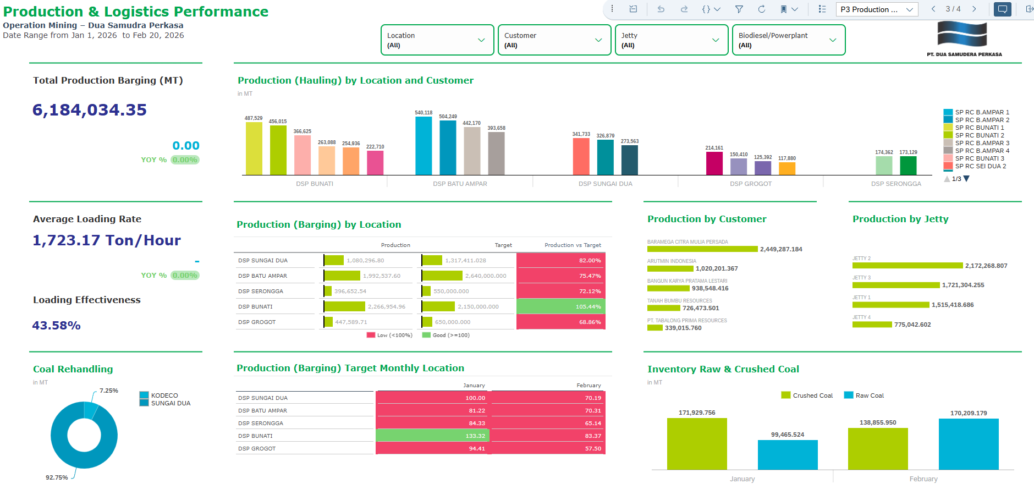Open the P3 Production page selector
Image resolution: width=1034 pixels, height=489 pixels.
pyautogui.click(x=877, y=9)
